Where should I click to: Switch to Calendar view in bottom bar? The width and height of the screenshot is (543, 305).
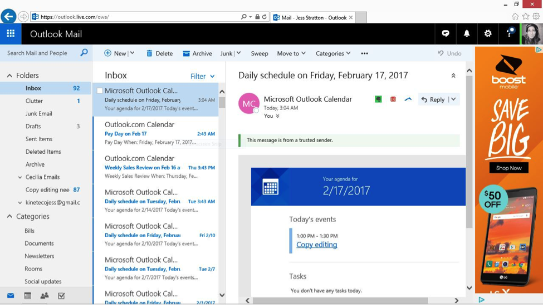[x=27, y=296]
